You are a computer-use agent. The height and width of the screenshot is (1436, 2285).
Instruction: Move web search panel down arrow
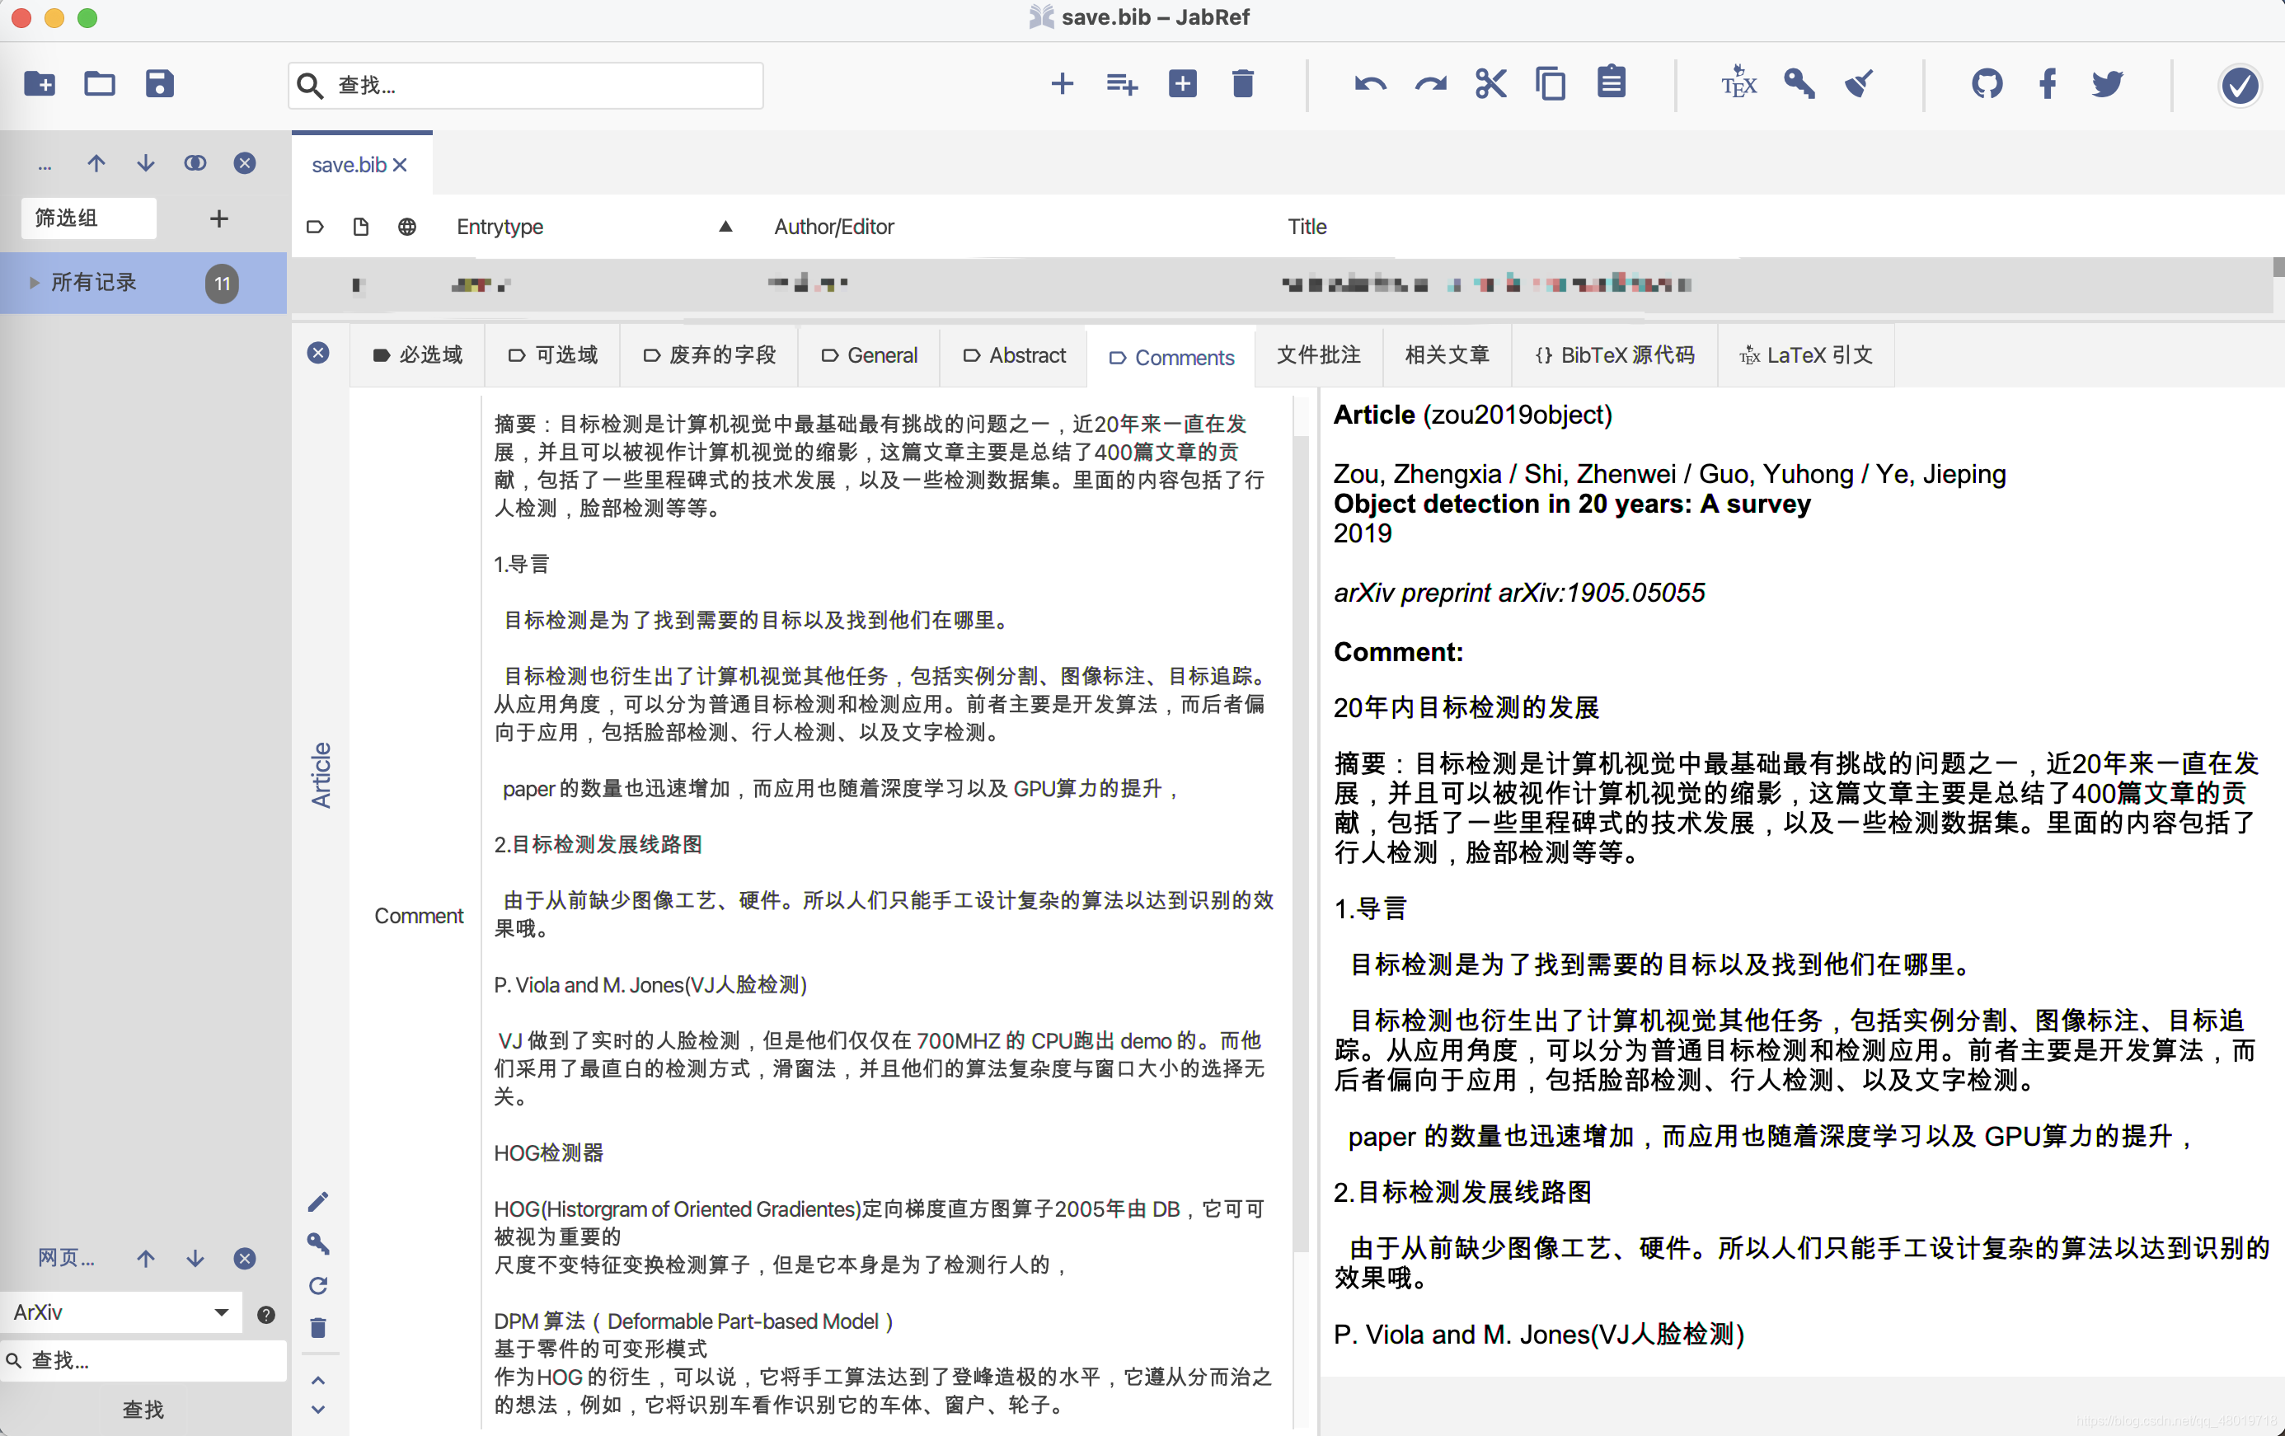click(195, 1258)
